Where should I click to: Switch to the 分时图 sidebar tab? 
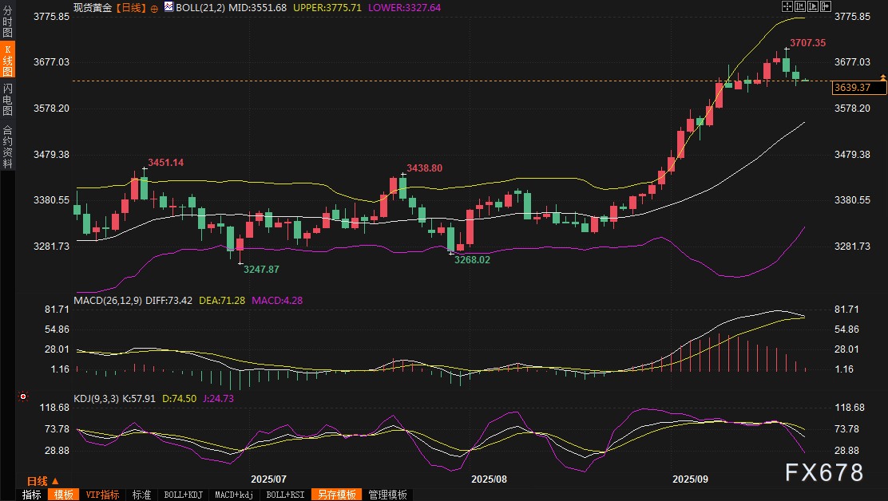point(7,22)
